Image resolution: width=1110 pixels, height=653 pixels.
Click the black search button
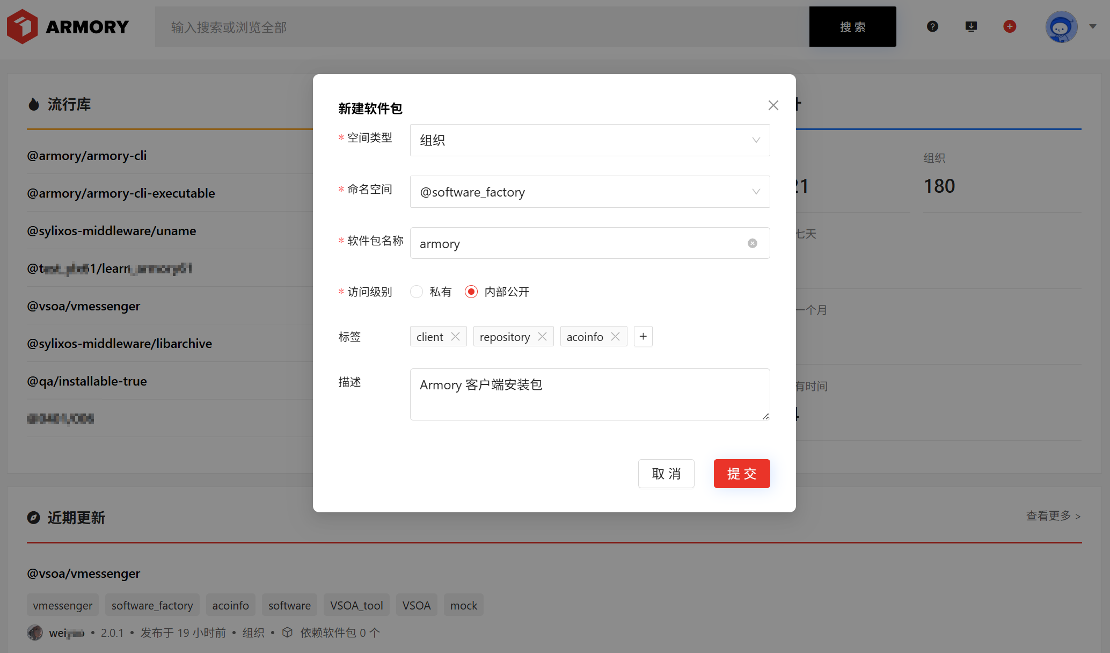point(852,26)
